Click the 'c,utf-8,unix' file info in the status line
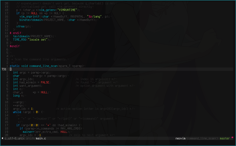 coord(15,138)
